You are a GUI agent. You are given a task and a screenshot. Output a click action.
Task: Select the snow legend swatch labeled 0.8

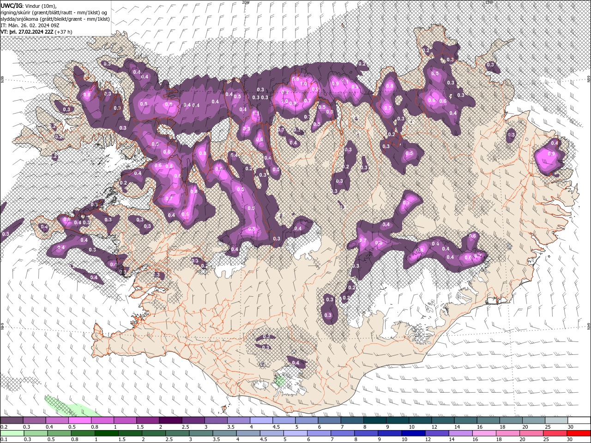102,420
